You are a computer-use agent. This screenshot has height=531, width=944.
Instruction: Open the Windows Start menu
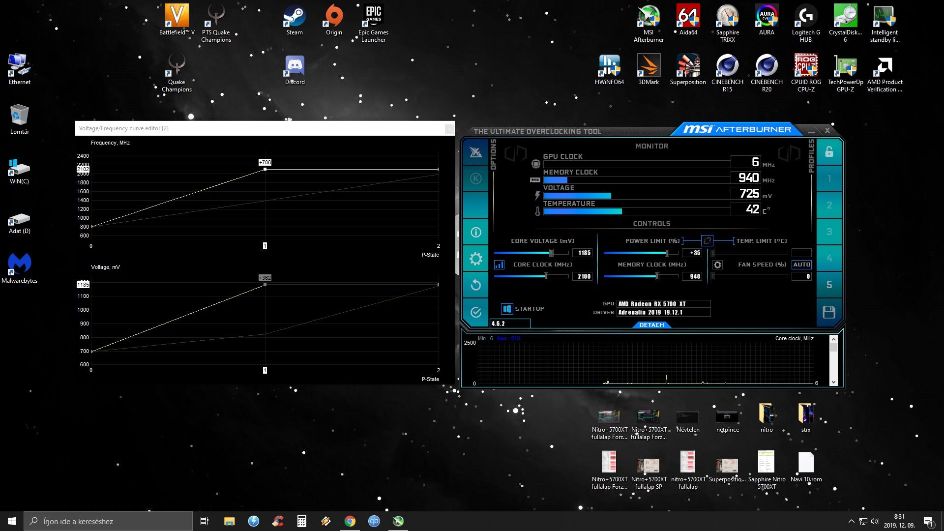(12, 521)
